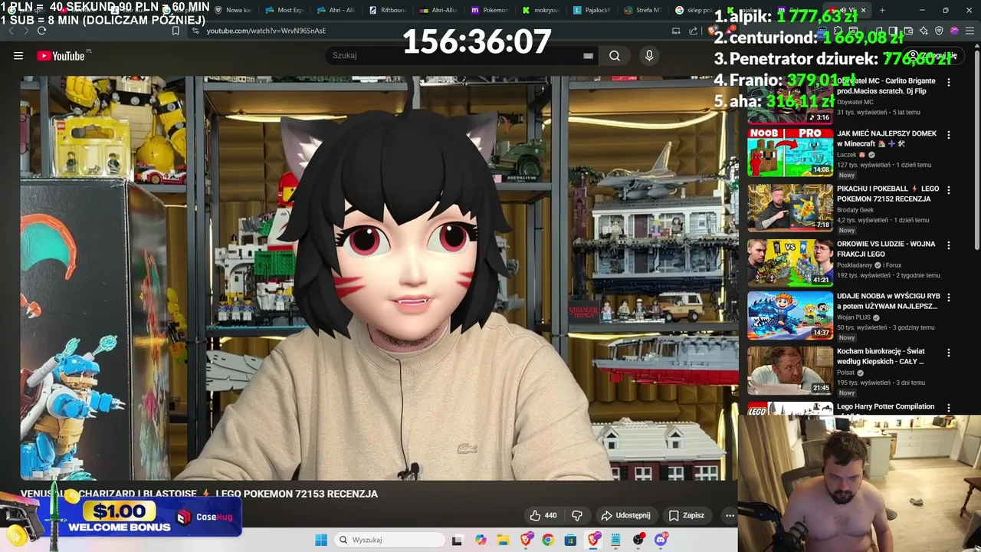Open options for 'PIKACHU I POKEBALL' video
The image size is (981, 552).
coord(949,190)
